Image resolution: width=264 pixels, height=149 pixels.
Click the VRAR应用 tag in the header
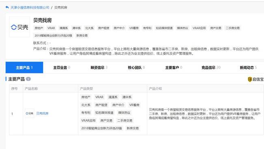pos(199,28)
